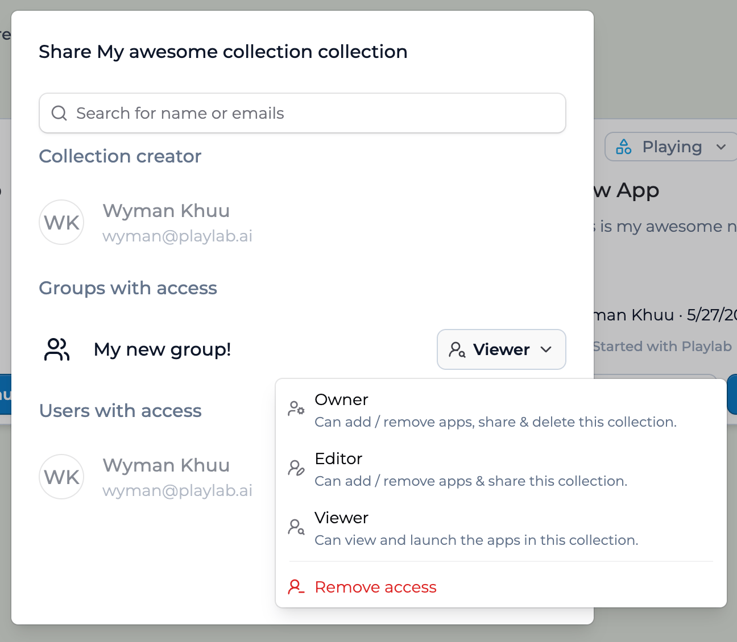The image size is (737, 642).
Task: Click the 'Collection creator' heading
Action: 120,156
